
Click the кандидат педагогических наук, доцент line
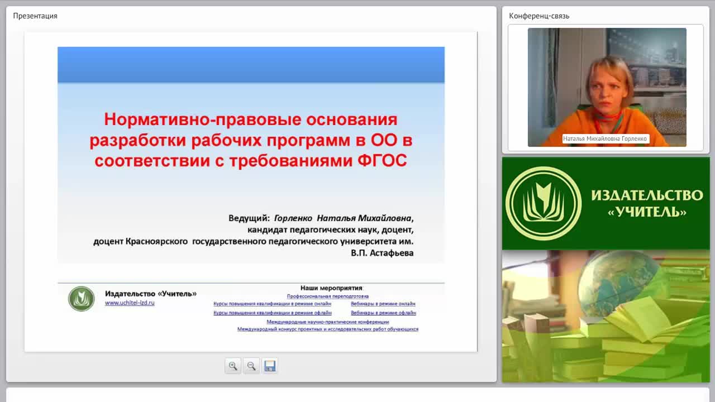pos(331,229)
